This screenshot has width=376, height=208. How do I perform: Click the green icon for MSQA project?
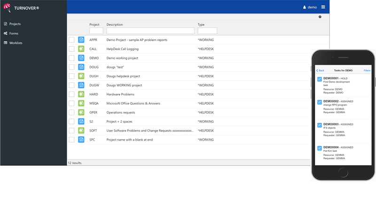pos(81,103)
